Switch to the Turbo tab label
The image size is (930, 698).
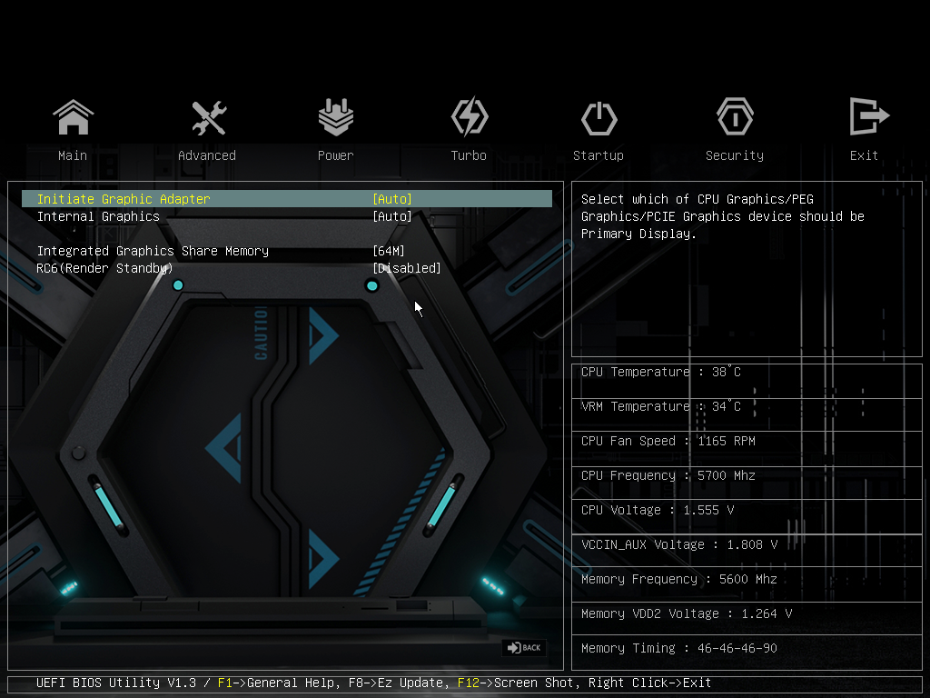tap(469, 155)
